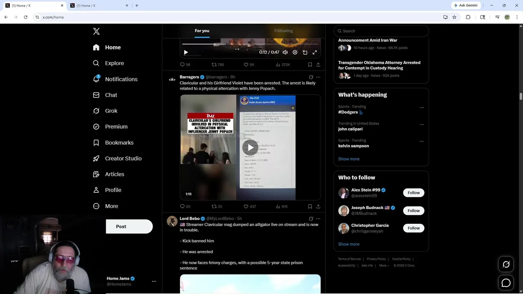Viewport: 523px width, 294px height.
Task: Enter fullscreen on top video
Action: click(315, 52)
